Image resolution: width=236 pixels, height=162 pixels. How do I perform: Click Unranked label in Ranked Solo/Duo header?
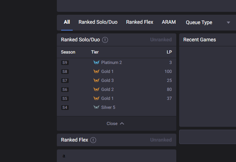[161, 40]
